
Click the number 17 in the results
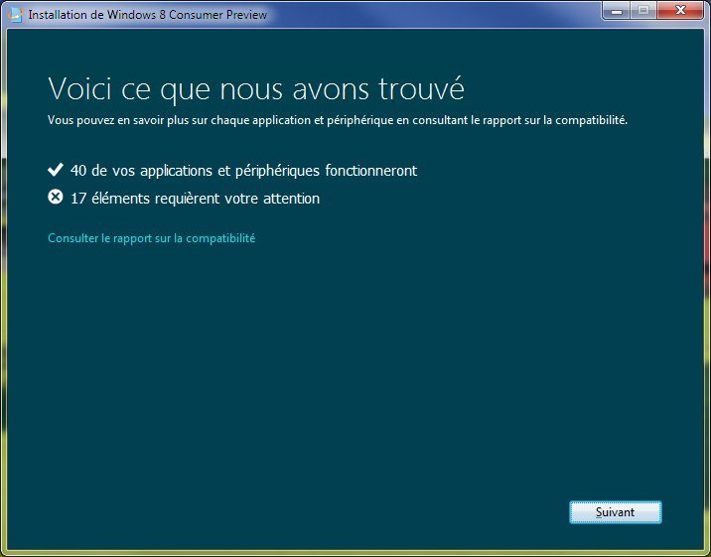(79, 199)
